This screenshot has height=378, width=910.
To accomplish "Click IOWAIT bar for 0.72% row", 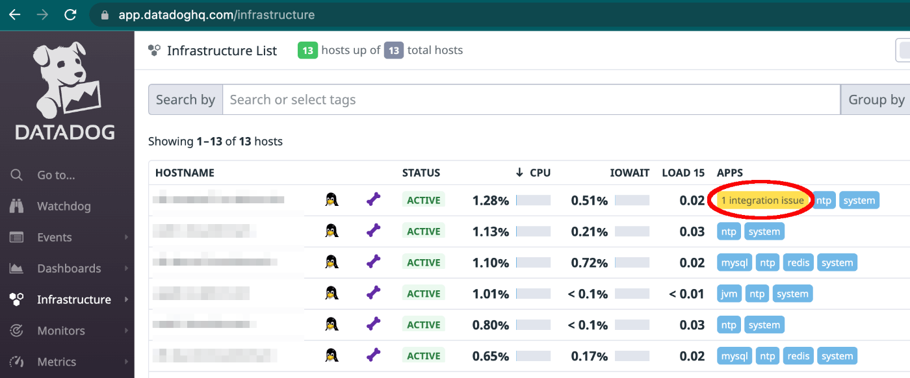I will [632, 262].
